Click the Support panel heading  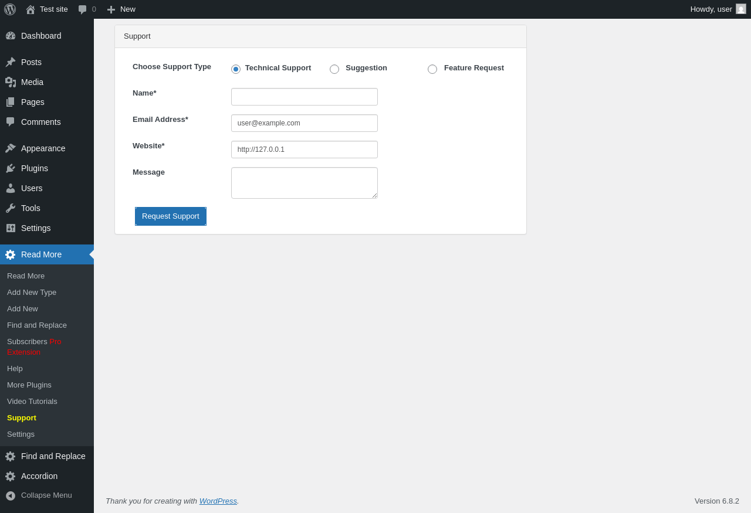pyautogui.click(x=137, y=36)
